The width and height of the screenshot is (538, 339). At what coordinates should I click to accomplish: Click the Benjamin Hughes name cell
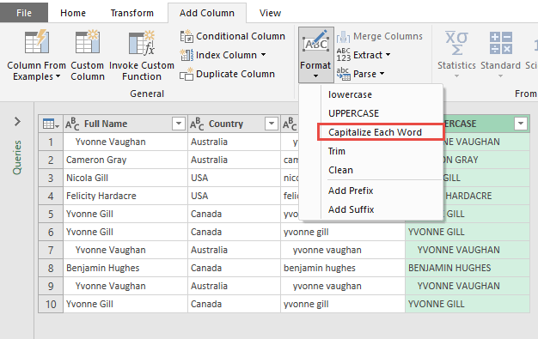(125, 268)
